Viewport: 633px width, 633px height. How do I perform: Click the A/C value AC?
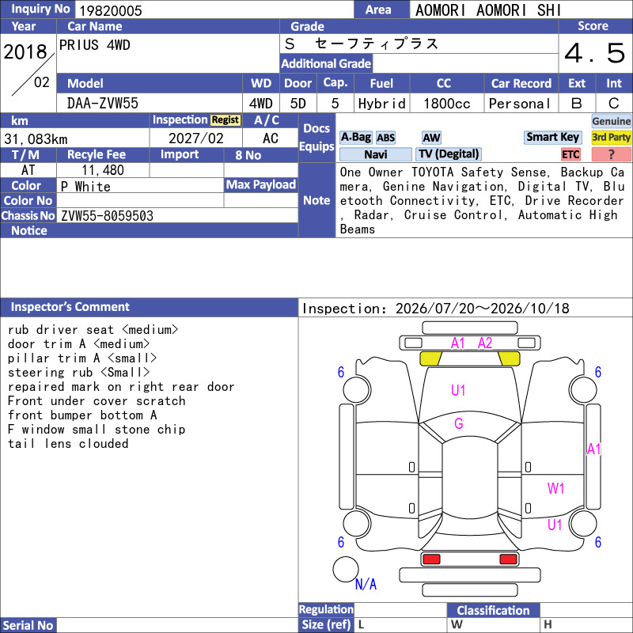pyautogui.click(x=270, y=138)
